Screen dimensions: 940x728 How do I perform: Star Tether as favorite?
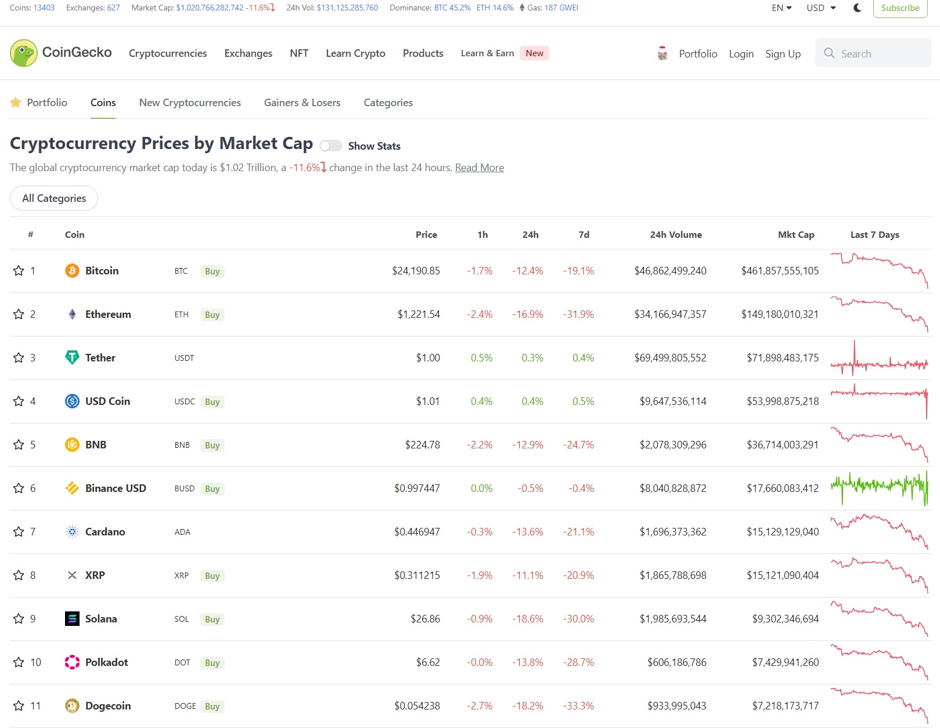point(19,358)
